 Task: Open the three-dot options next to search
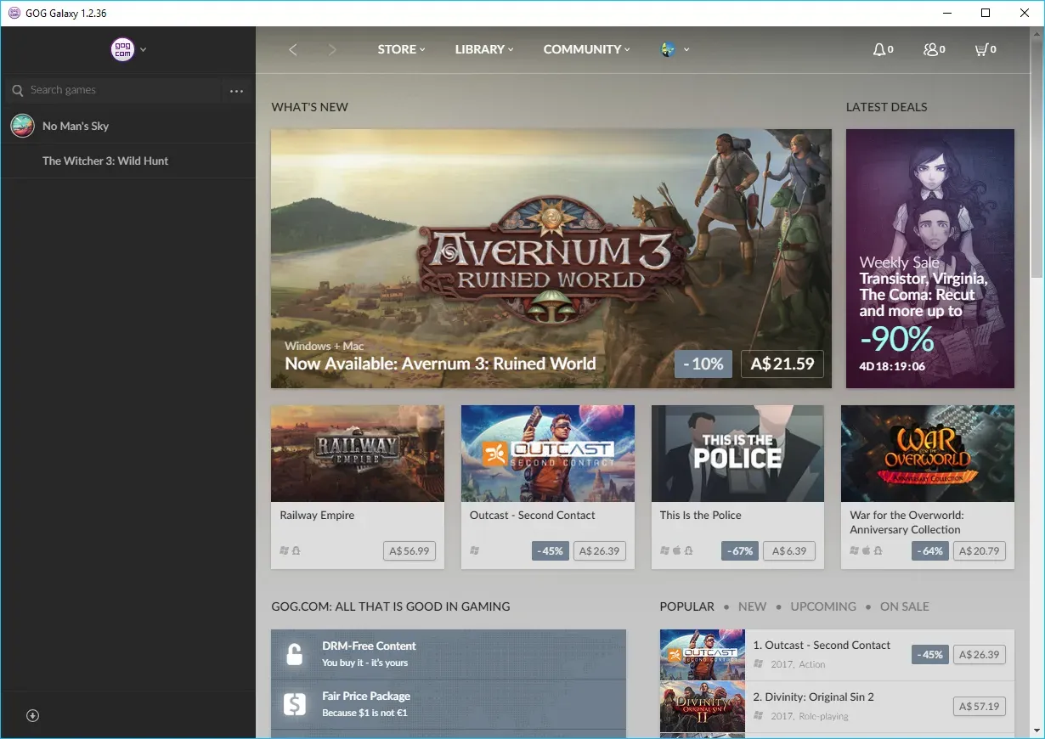tap(236, 91)
